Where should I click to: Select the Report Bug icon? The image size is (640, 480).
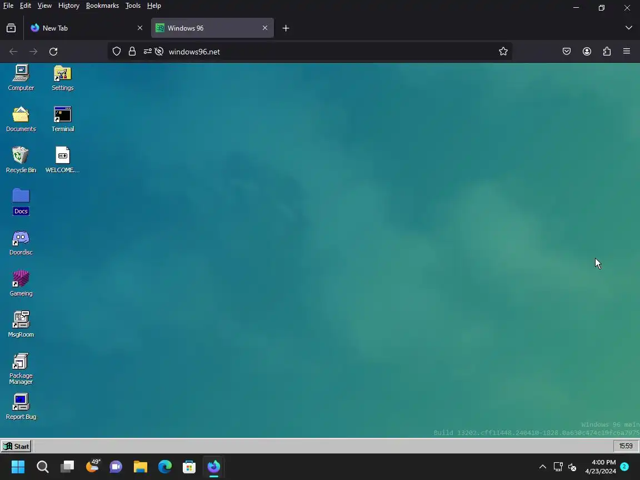click(x=21, y=407)
